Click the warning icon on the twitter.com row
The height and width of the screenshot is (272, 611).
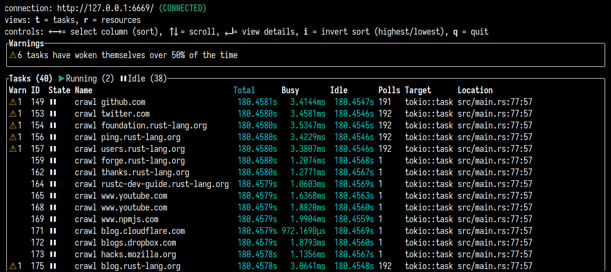tap(13, 114)
